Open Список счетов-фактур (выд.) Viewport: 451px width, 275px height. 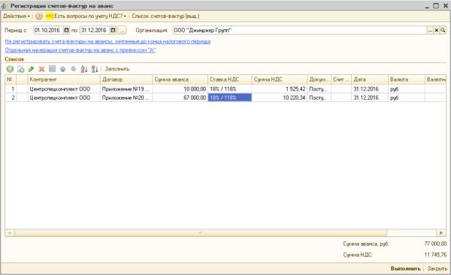(x=165, y=16)
